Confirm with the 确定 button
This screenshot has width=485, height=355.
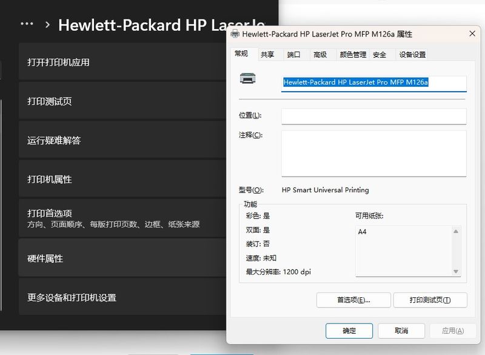coord(349,331)
